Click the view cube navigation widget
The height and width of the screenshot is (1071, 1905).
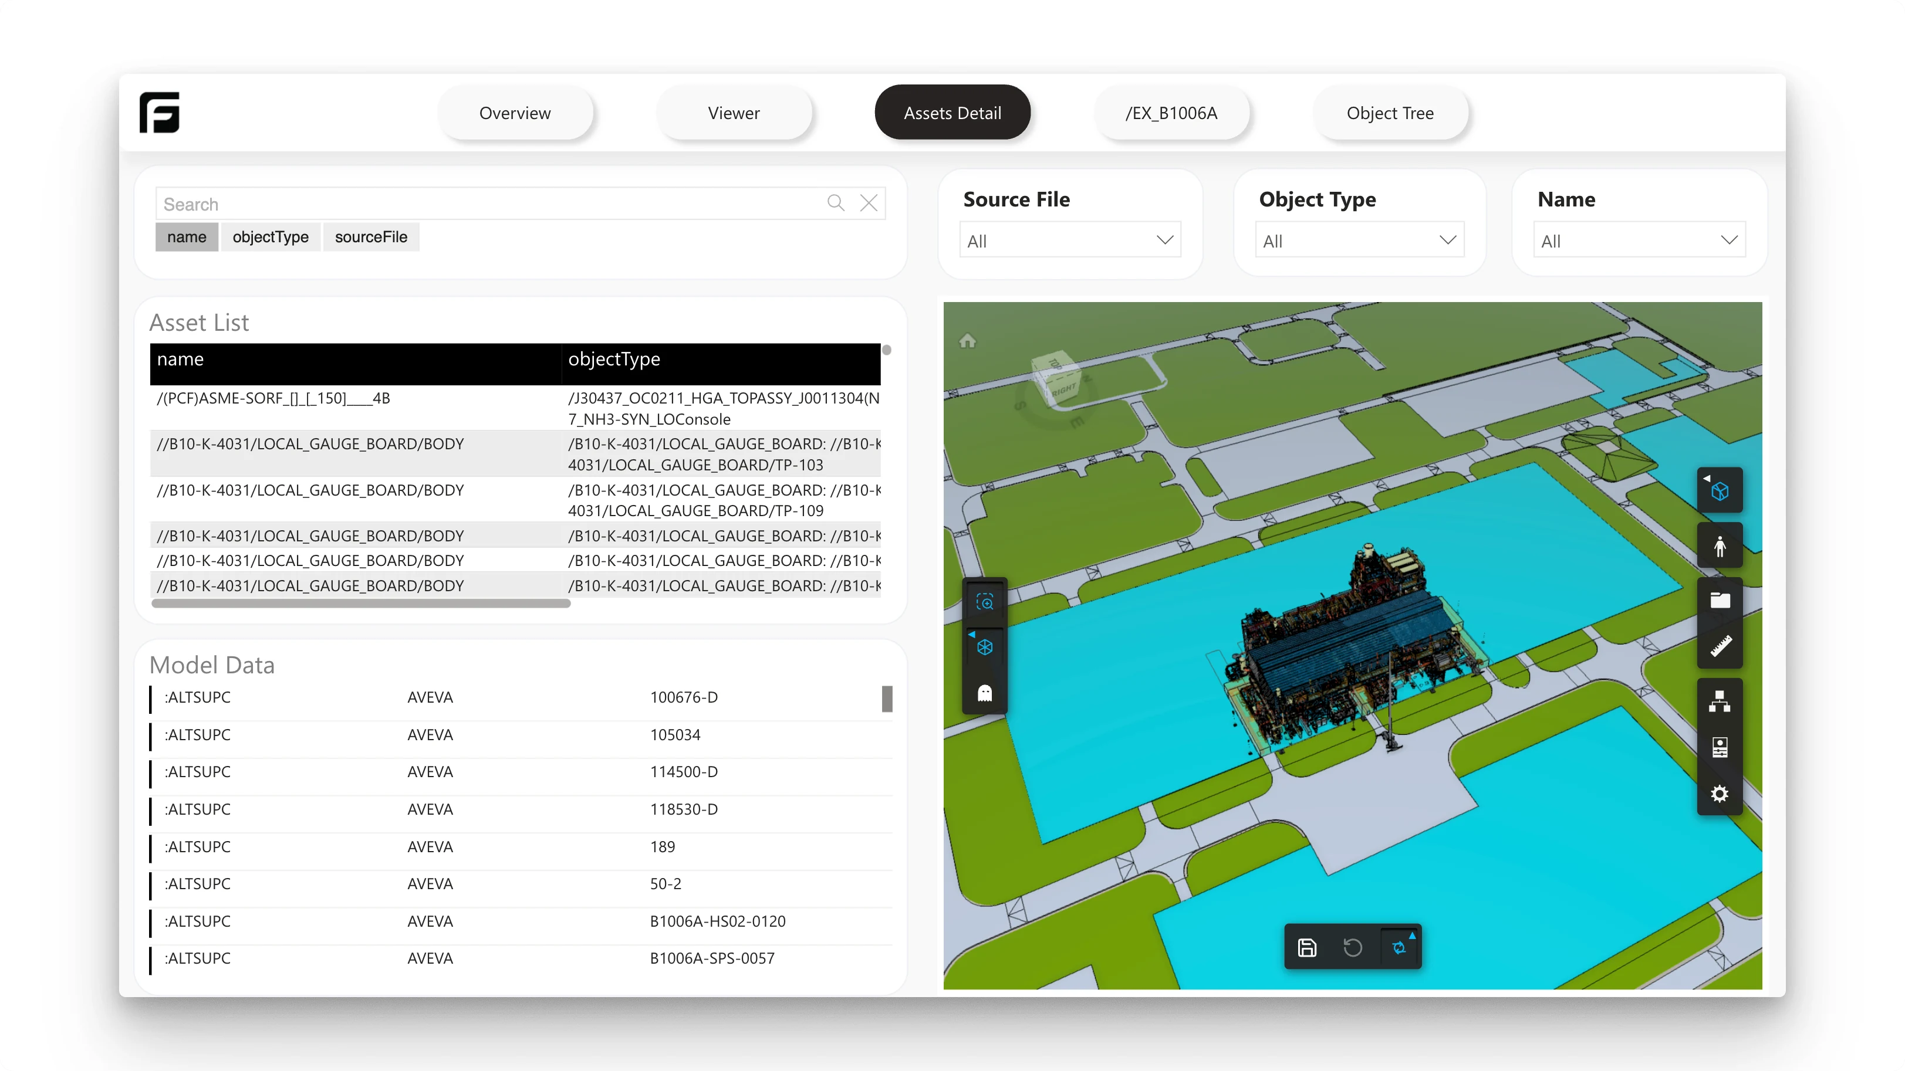1057,379
